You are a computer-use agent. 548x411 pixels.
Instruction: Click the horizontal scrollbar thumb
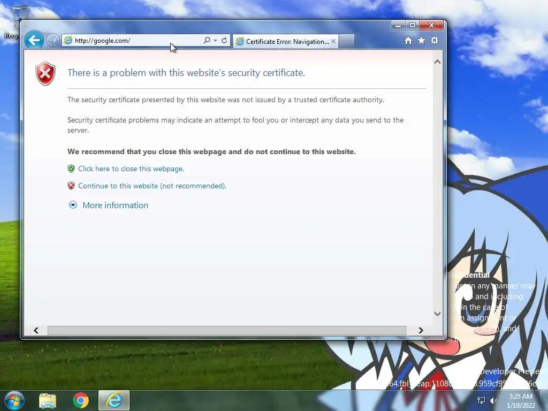pos(227,330)
